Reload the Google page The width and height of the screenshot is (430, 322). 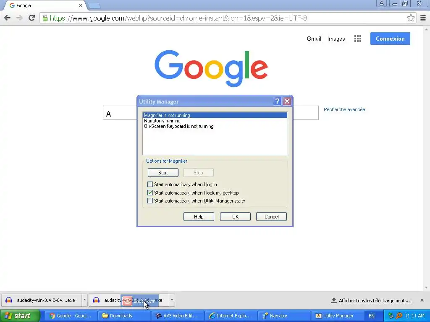point(31,18)
